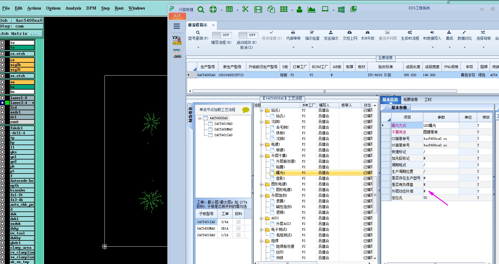Image resolution: width=499 pixels, height=264 pixels.
Task: Open the dropdown arrow beside the lifebuoy icon
Action: pos(222,10)
